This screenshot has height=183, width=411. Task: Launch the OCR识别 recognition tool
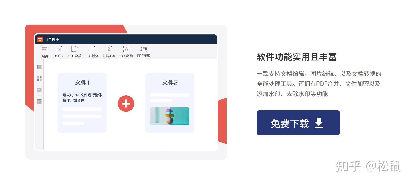(x=127, y=52)
